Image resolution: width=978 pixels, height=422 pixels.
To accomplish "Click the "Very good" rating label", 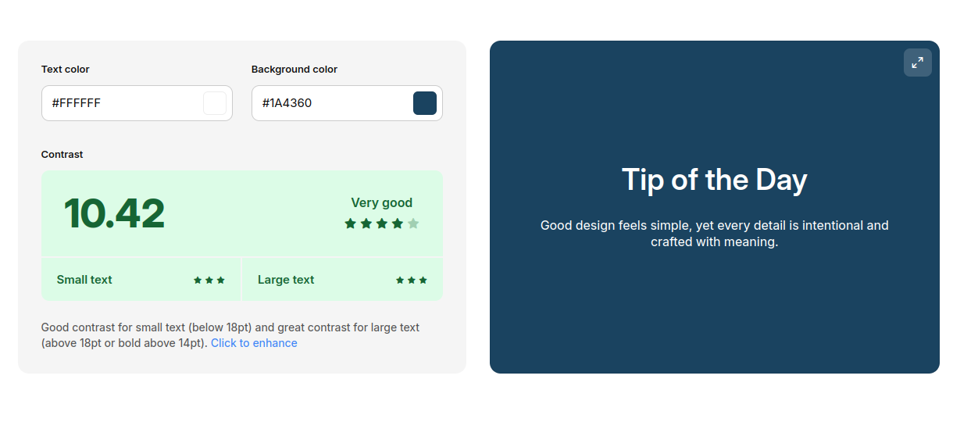I will click(381, 203).
